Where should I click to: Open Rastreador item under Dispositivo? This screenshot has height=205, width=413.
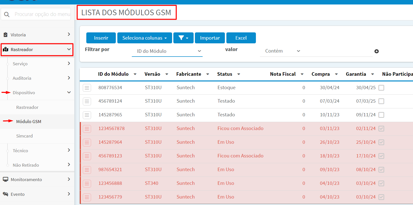point(27,107)
